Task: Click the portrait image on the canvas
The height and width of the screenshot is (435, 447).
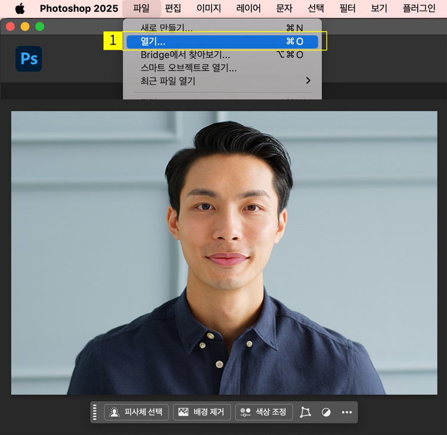Action: click(224, 253)
